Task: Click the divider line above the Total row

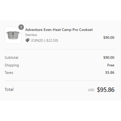Action: click(x=59, y=81)
